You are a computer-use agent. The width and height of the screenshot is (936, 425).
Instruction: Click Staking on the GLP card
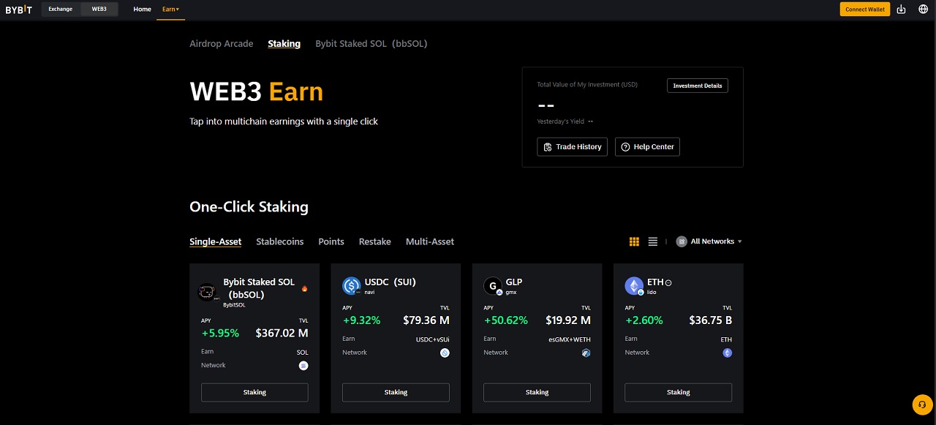pos(537,392)
